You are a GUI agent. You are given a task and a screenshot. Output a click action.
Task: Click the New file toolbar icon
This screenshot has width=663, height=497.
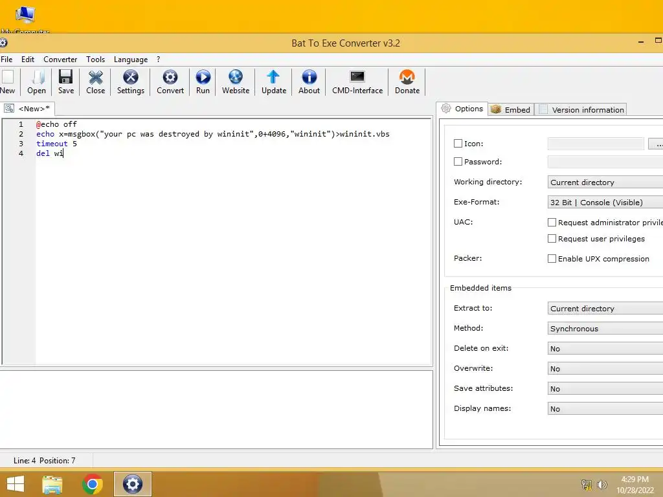7,82
